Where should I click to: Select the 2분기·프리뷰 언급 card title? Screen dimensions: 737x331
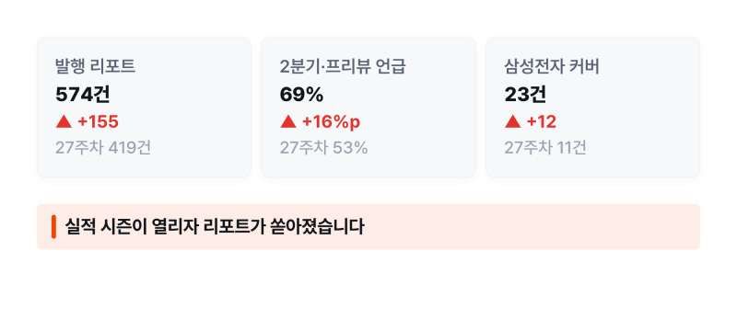pyautogui.click(x=343, y=66)
